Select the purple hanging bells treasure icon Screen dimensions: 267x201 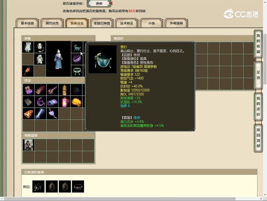point(28,90)
